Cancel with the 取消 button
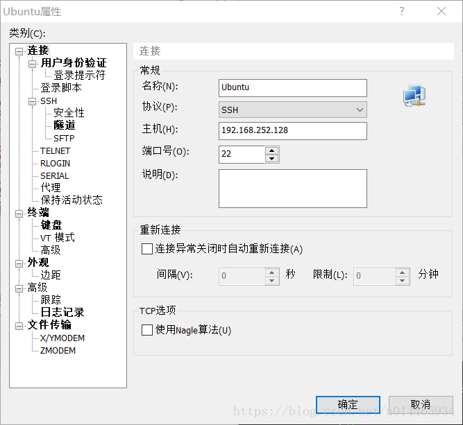 click(x=421, y=405)
